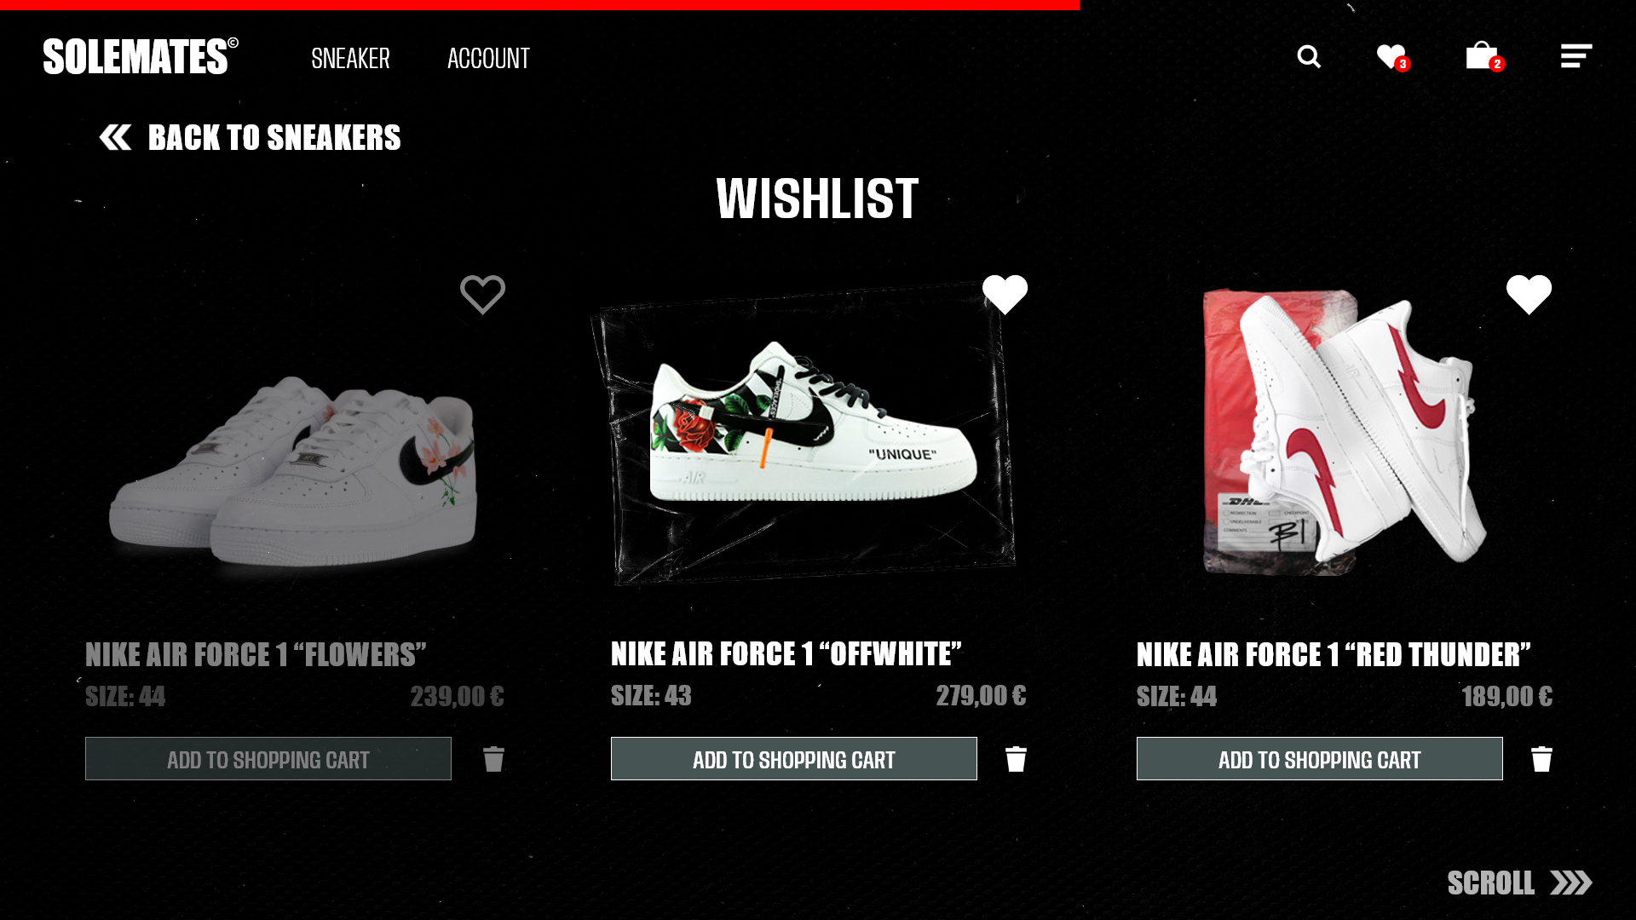Click the Scroll triple-chevron arrows
Image resolution: width=1636 pixels, height=920 pixels.
tap(1570, 883)
